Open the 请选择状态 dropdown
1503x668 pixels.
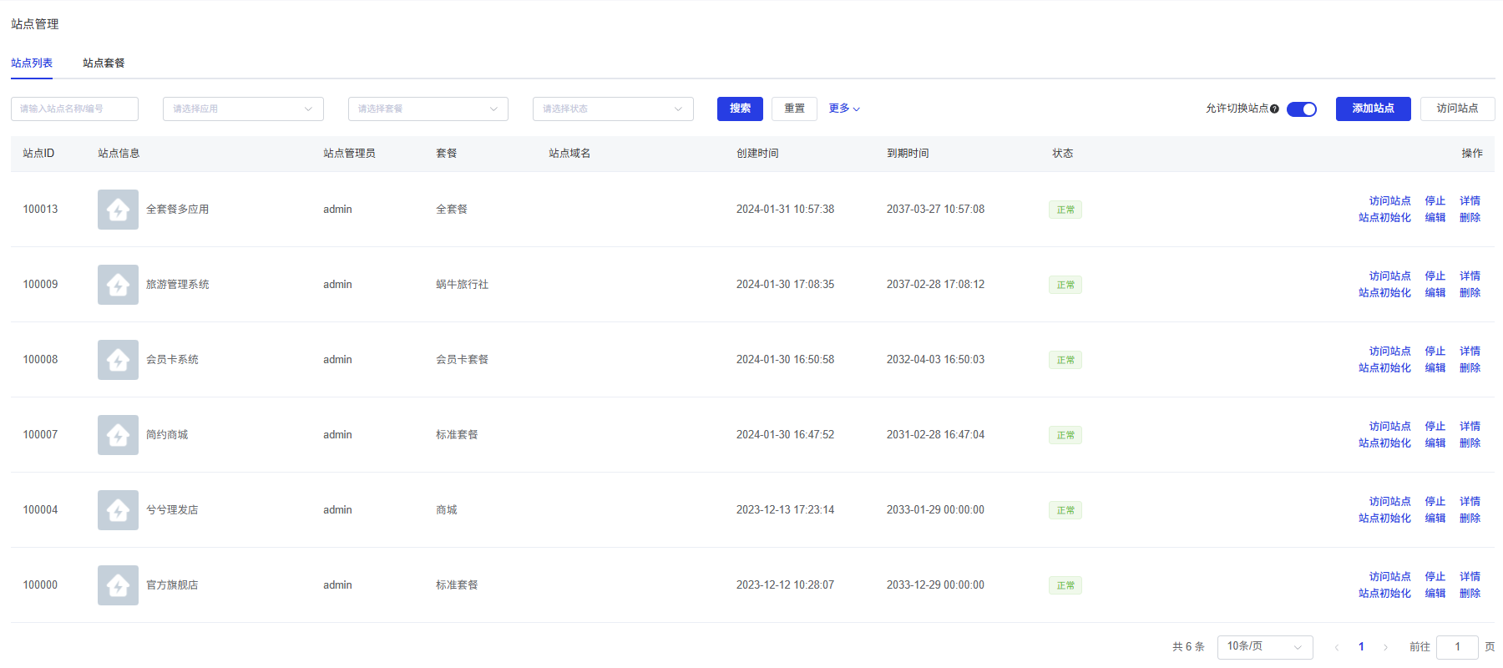point(613,109)
